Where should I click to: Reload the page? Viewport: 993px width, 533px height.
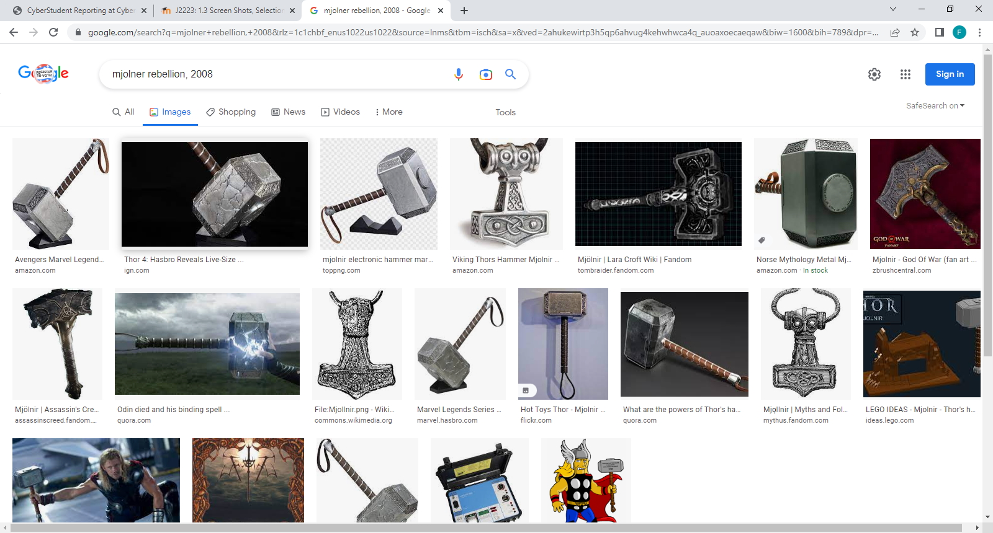(53, 32)
